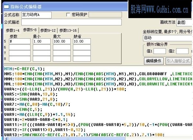Image resolution: width=193 pixels, height=140 pixels.
Task: Click parameter 7 name field
Action: tap(20, 53)
